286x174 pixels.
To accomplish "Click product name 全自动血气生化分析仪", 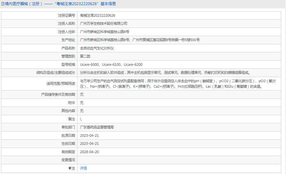I will click(x=97, y=48).
